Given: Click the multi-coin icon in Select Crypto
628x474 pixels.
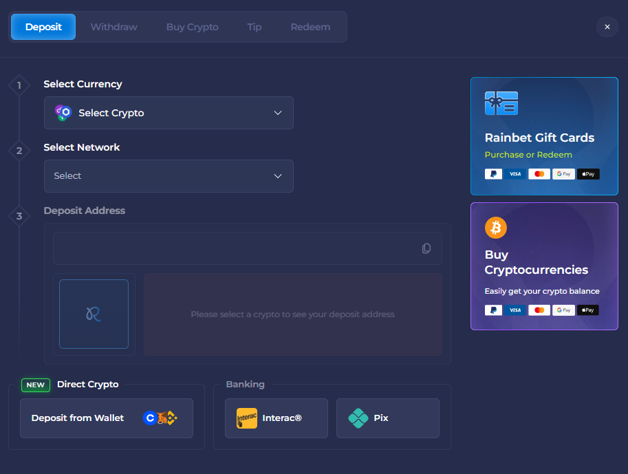Looking at the screenshot, I should [x=63, y=113].
